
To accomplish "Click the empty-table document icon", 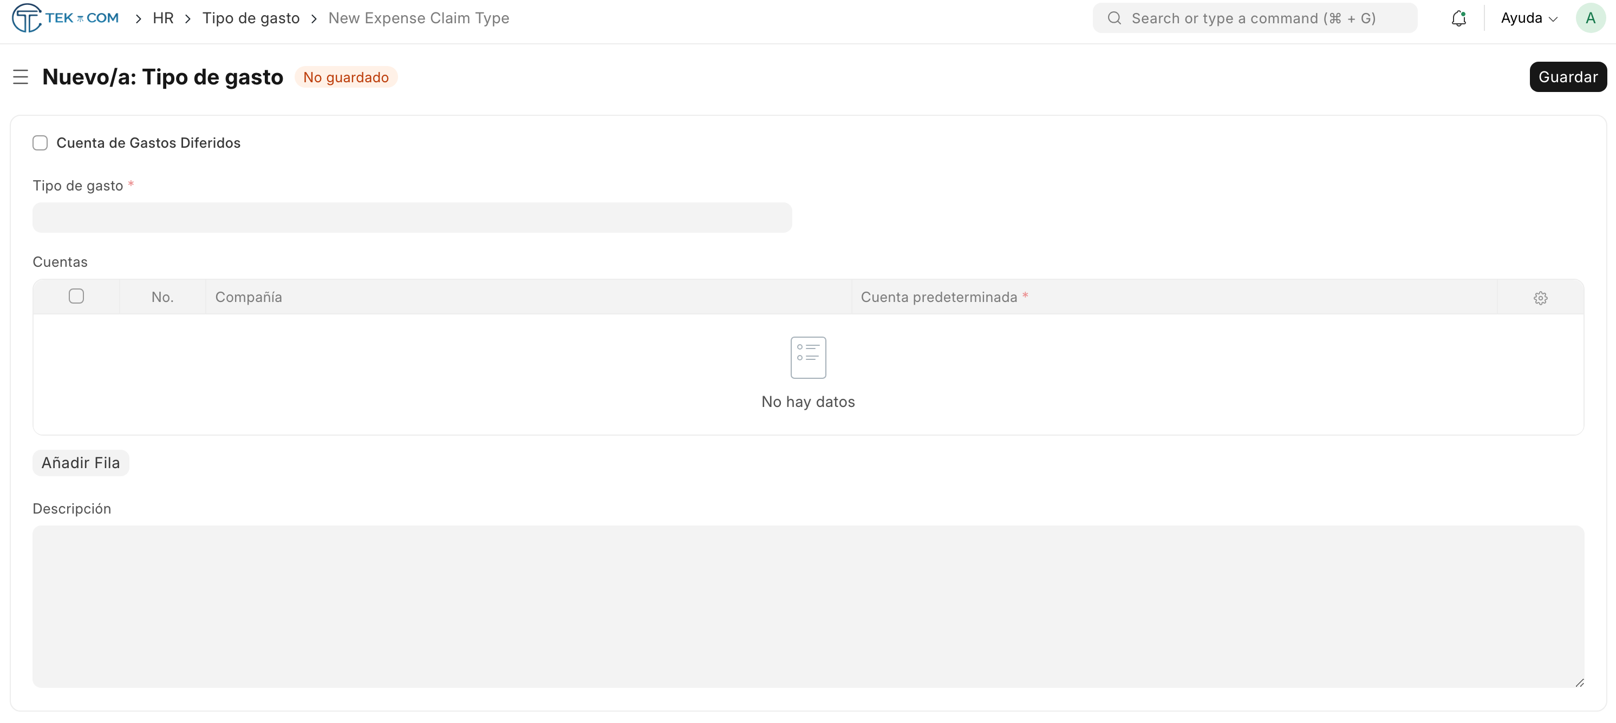I will [808, 357].
